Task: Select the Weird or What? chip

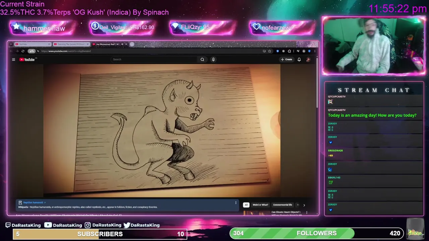Action: (x=260, y=205)
